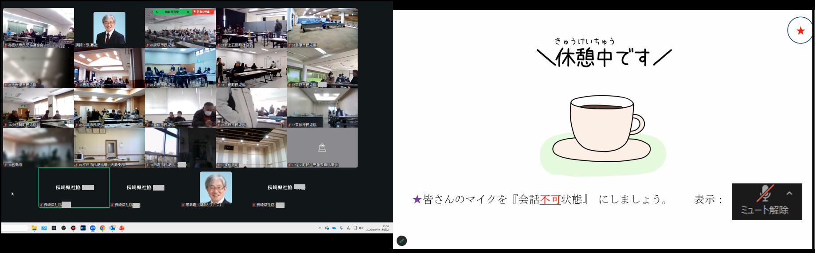Expand the chevron beside ミュート解除
The width and height of the screenshot is (815, 253).
pyautogui.click(x=789, y=194)
